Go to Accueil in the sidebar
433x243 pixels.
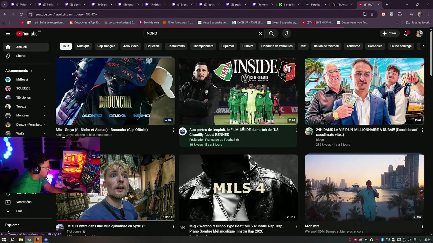click(x=26, y=47)
